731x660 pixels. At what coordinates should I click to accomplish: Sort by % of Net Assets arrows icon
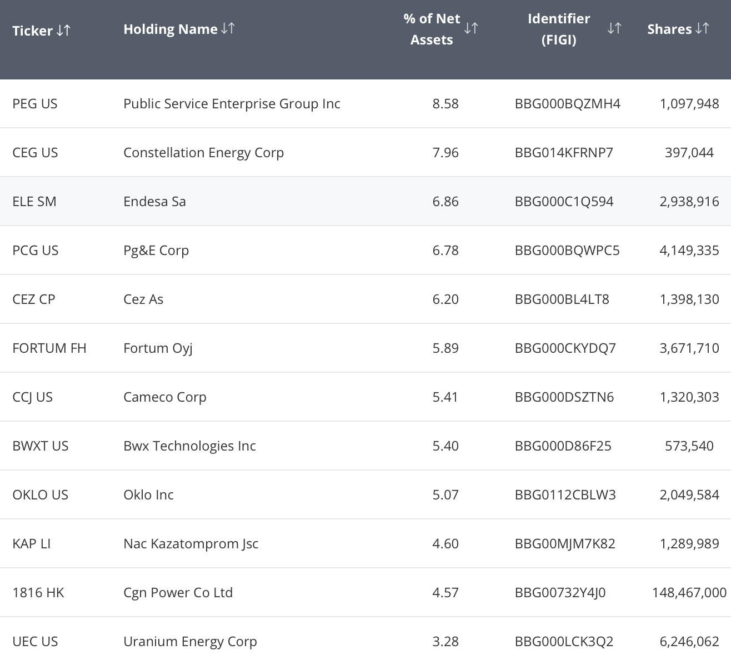coord(471,28)
